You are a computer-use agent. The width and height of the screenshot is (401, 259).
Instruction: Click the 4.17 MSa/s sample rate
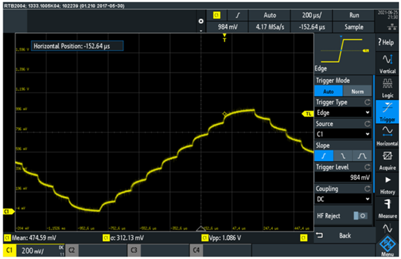coord(270,27)
